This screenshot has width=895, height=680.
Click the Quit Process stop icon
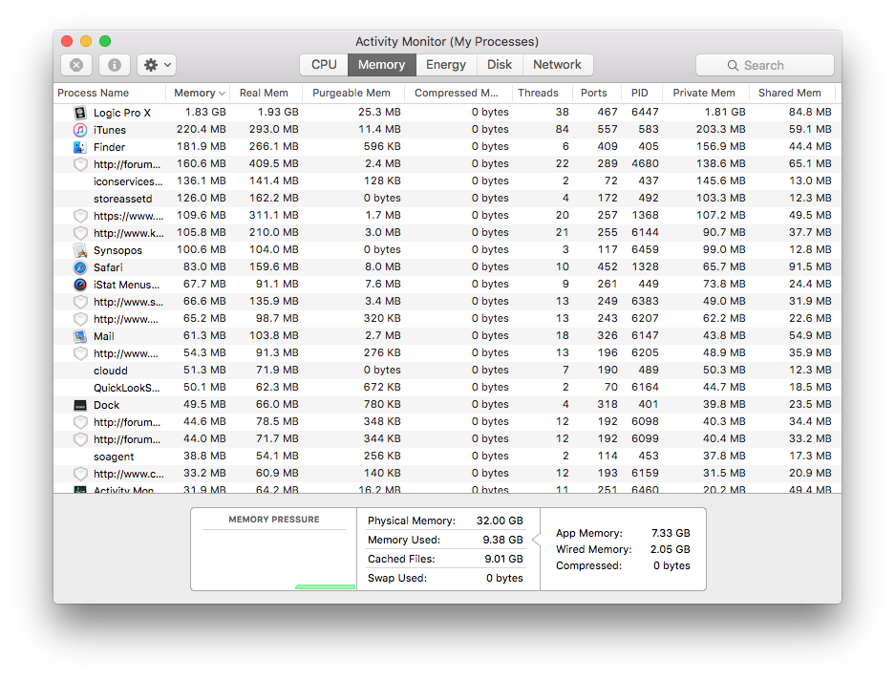click(76, 65)
